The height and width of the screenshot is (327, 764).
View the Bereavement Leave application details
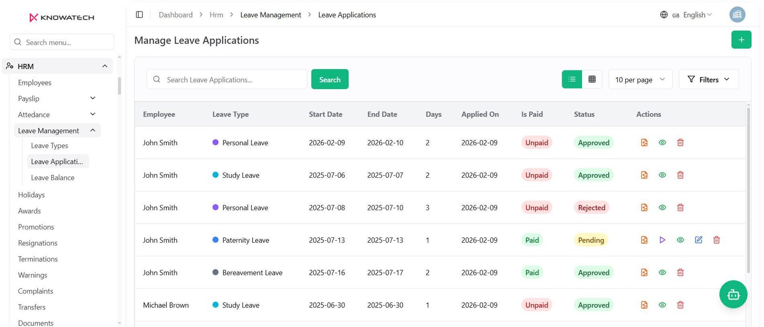(x=662, y=272)
